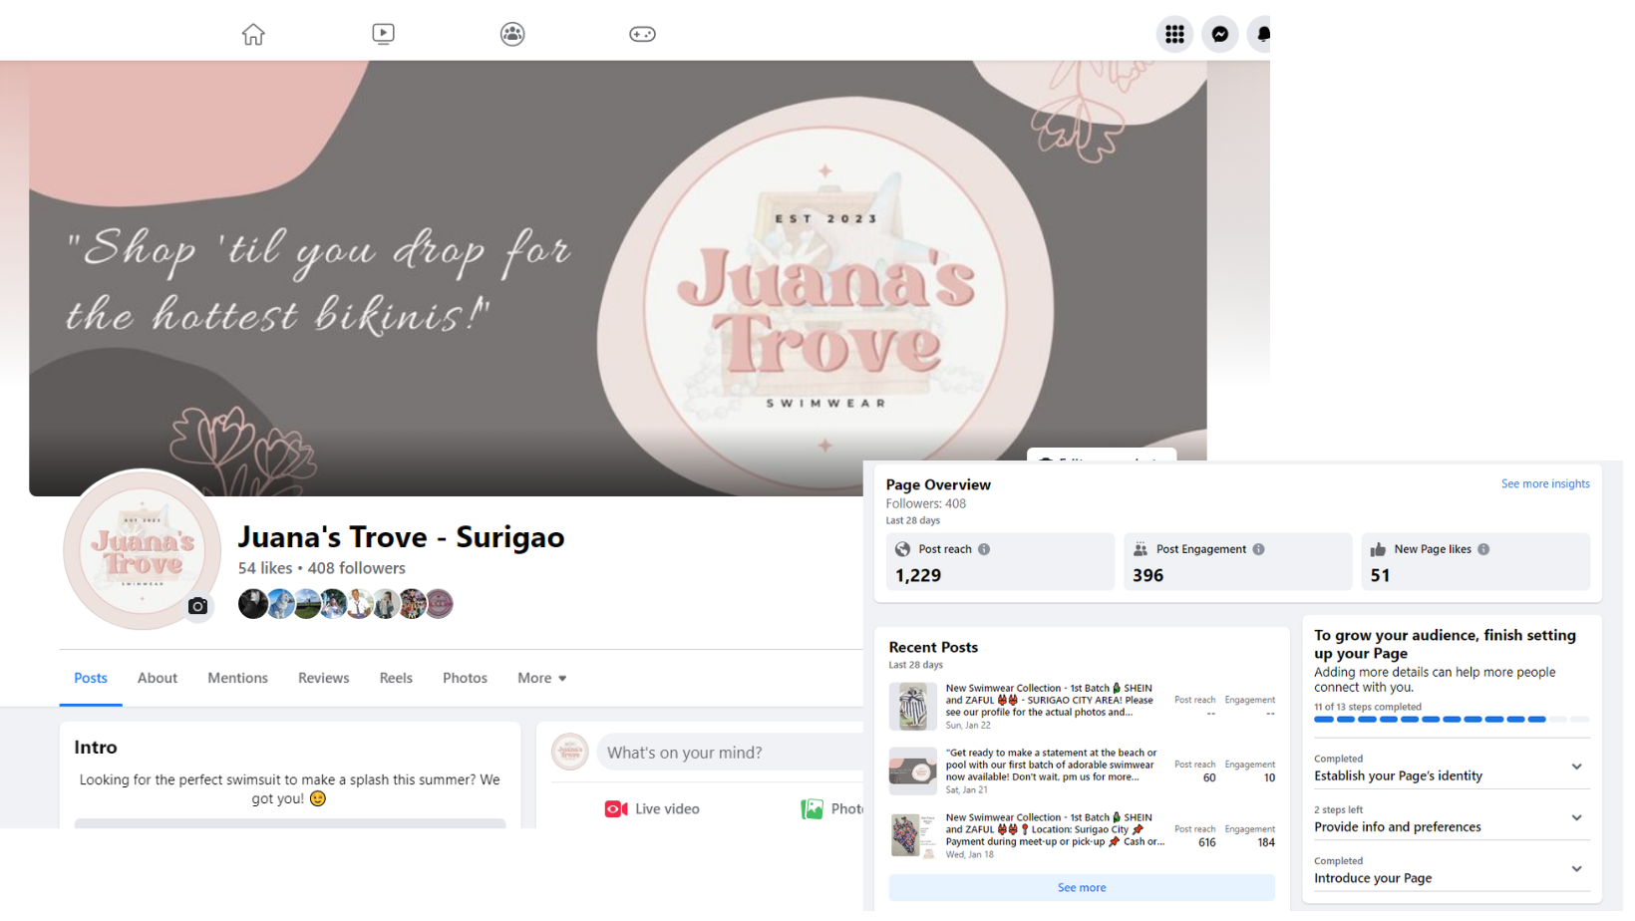Click the Page Overview heading
1635x921 pixels.
click(938, 485)
